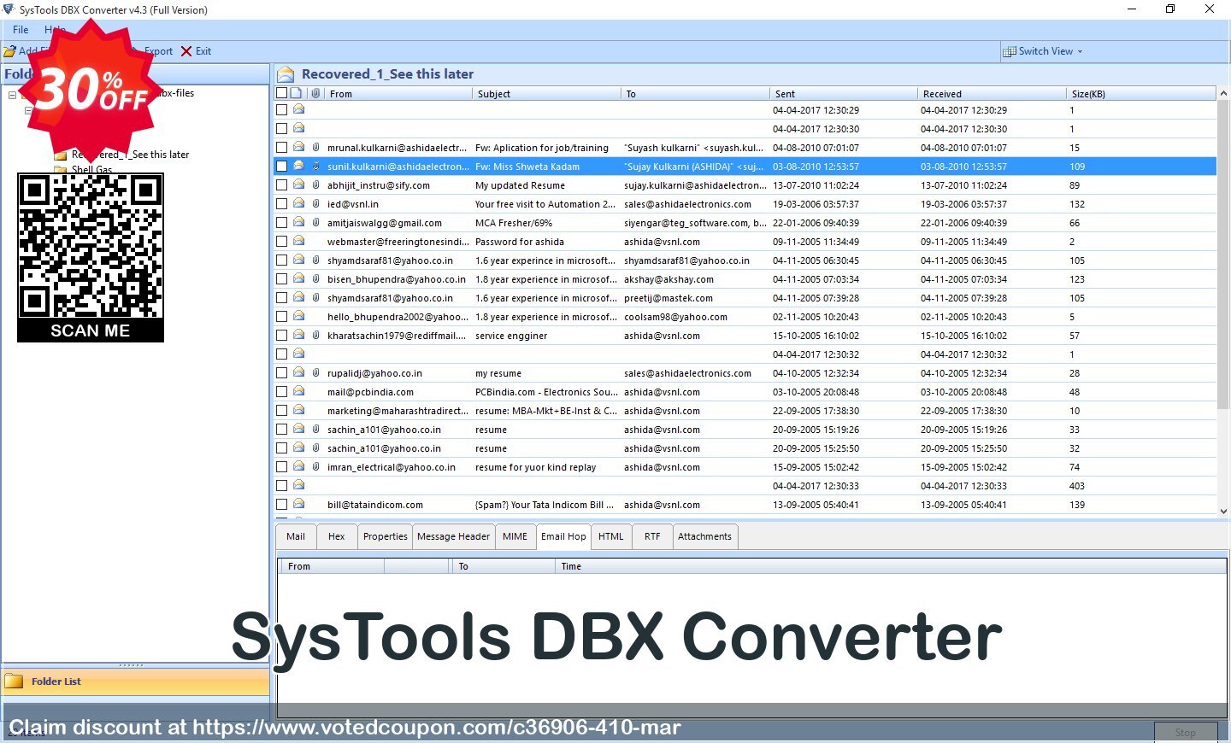Click envelope icon of ied@vsnl.in row

tap(299, 203)
